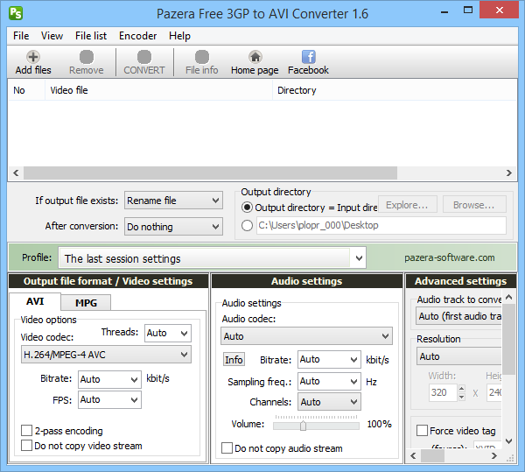The height and width of the screenshot is (472, 525).
Task: Click the Advanced settings scroll left arrow
Action: pos(413,455)
